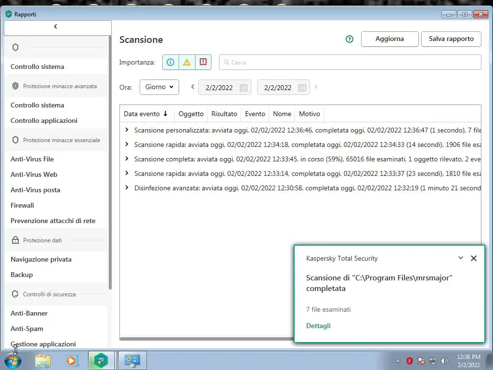Open the first Controllo sistema report
Viewport: 493px width, 370px height.
point(38,66)
